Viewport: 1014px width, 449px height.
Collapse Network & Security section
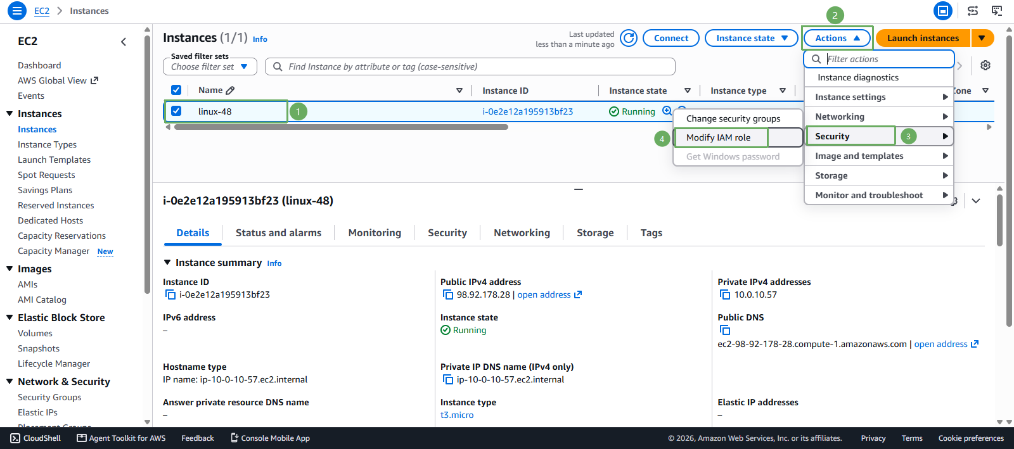pos(10,381)
